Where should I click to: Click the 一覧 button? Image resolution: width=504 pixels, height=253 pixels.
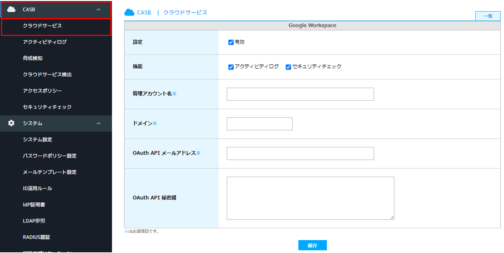pyautogui.click(x=488, y=16)
